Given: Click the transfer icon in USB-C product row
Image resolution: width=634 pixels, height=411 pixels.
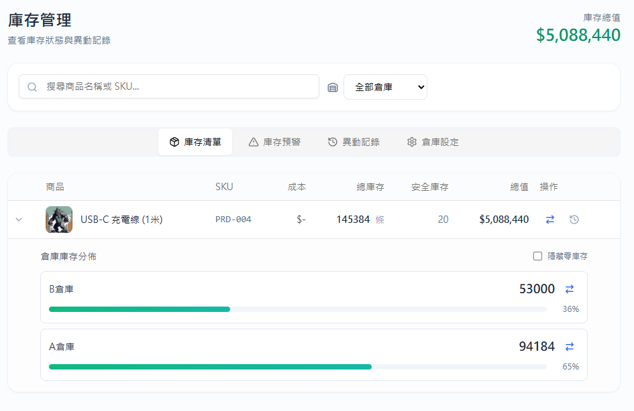Looking at the screenshot, I should click(x=550, y=220).
